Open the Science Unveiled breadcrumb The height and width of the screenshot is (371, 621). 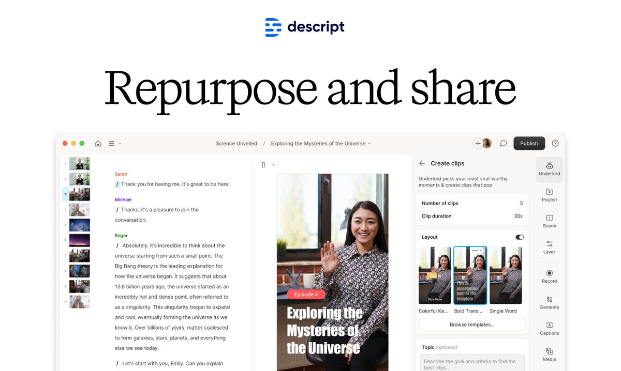point(236,144)
